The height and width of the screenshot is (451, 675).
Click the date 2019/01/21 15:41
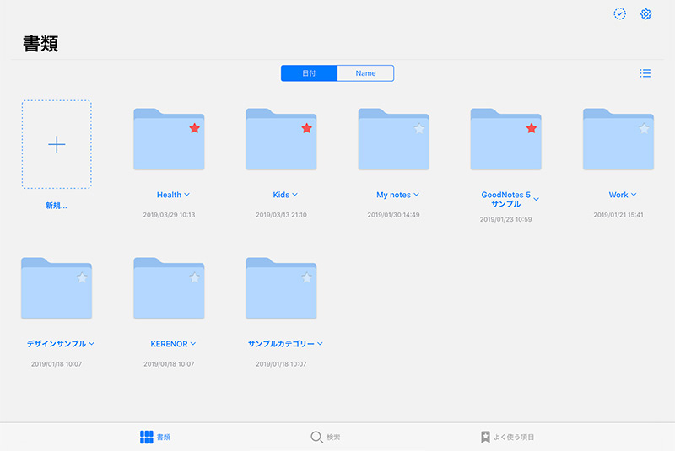coord(618,214)
